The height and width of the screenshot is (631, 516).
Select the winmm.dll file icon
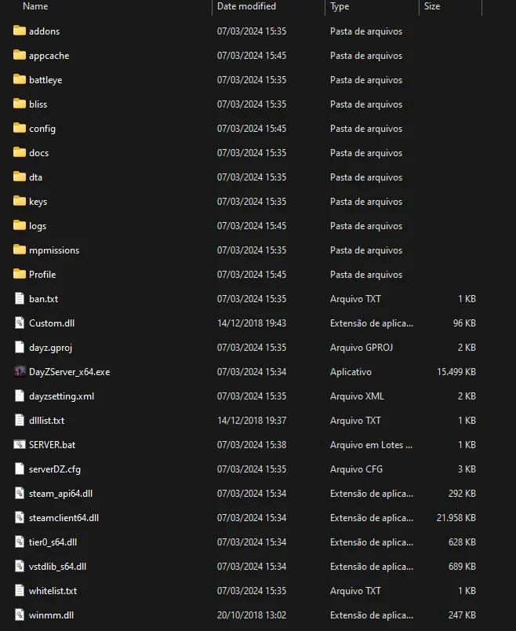coord(20,615)
